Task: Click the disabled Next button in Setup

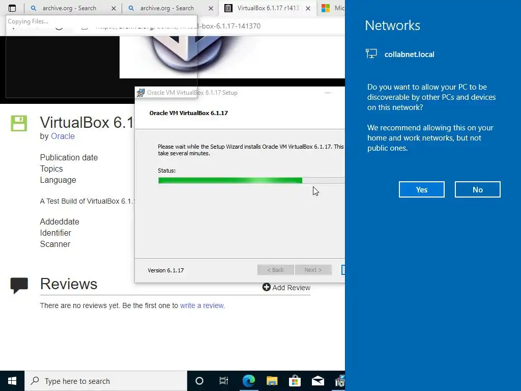Action: tap(313, 270)
